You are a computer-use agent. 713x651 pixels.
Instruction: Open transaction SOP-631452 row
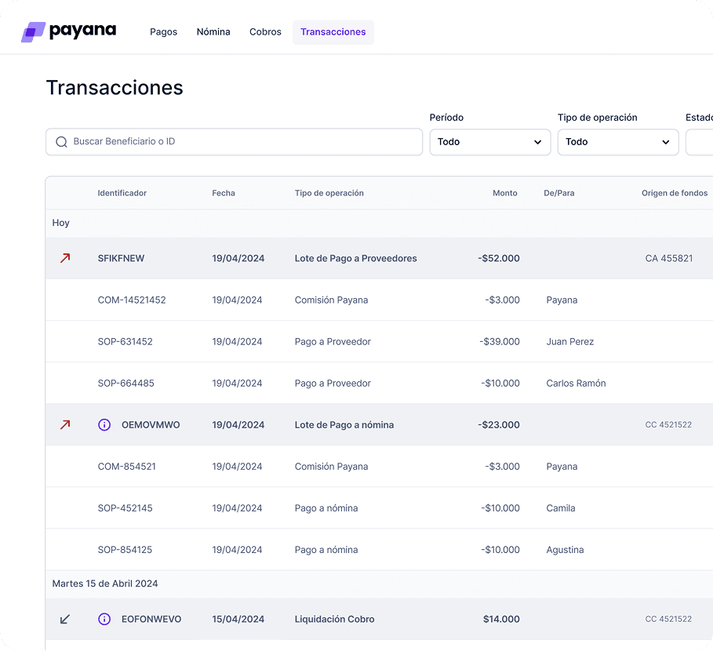point(126,341)
